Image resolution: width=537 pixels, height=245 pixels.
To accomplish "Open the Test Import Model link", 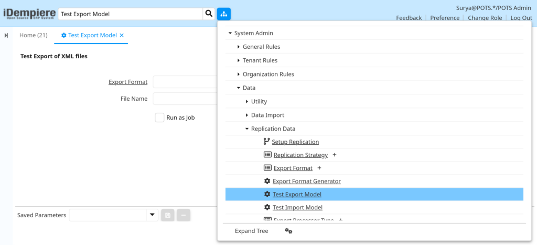I will coord(297,208).
